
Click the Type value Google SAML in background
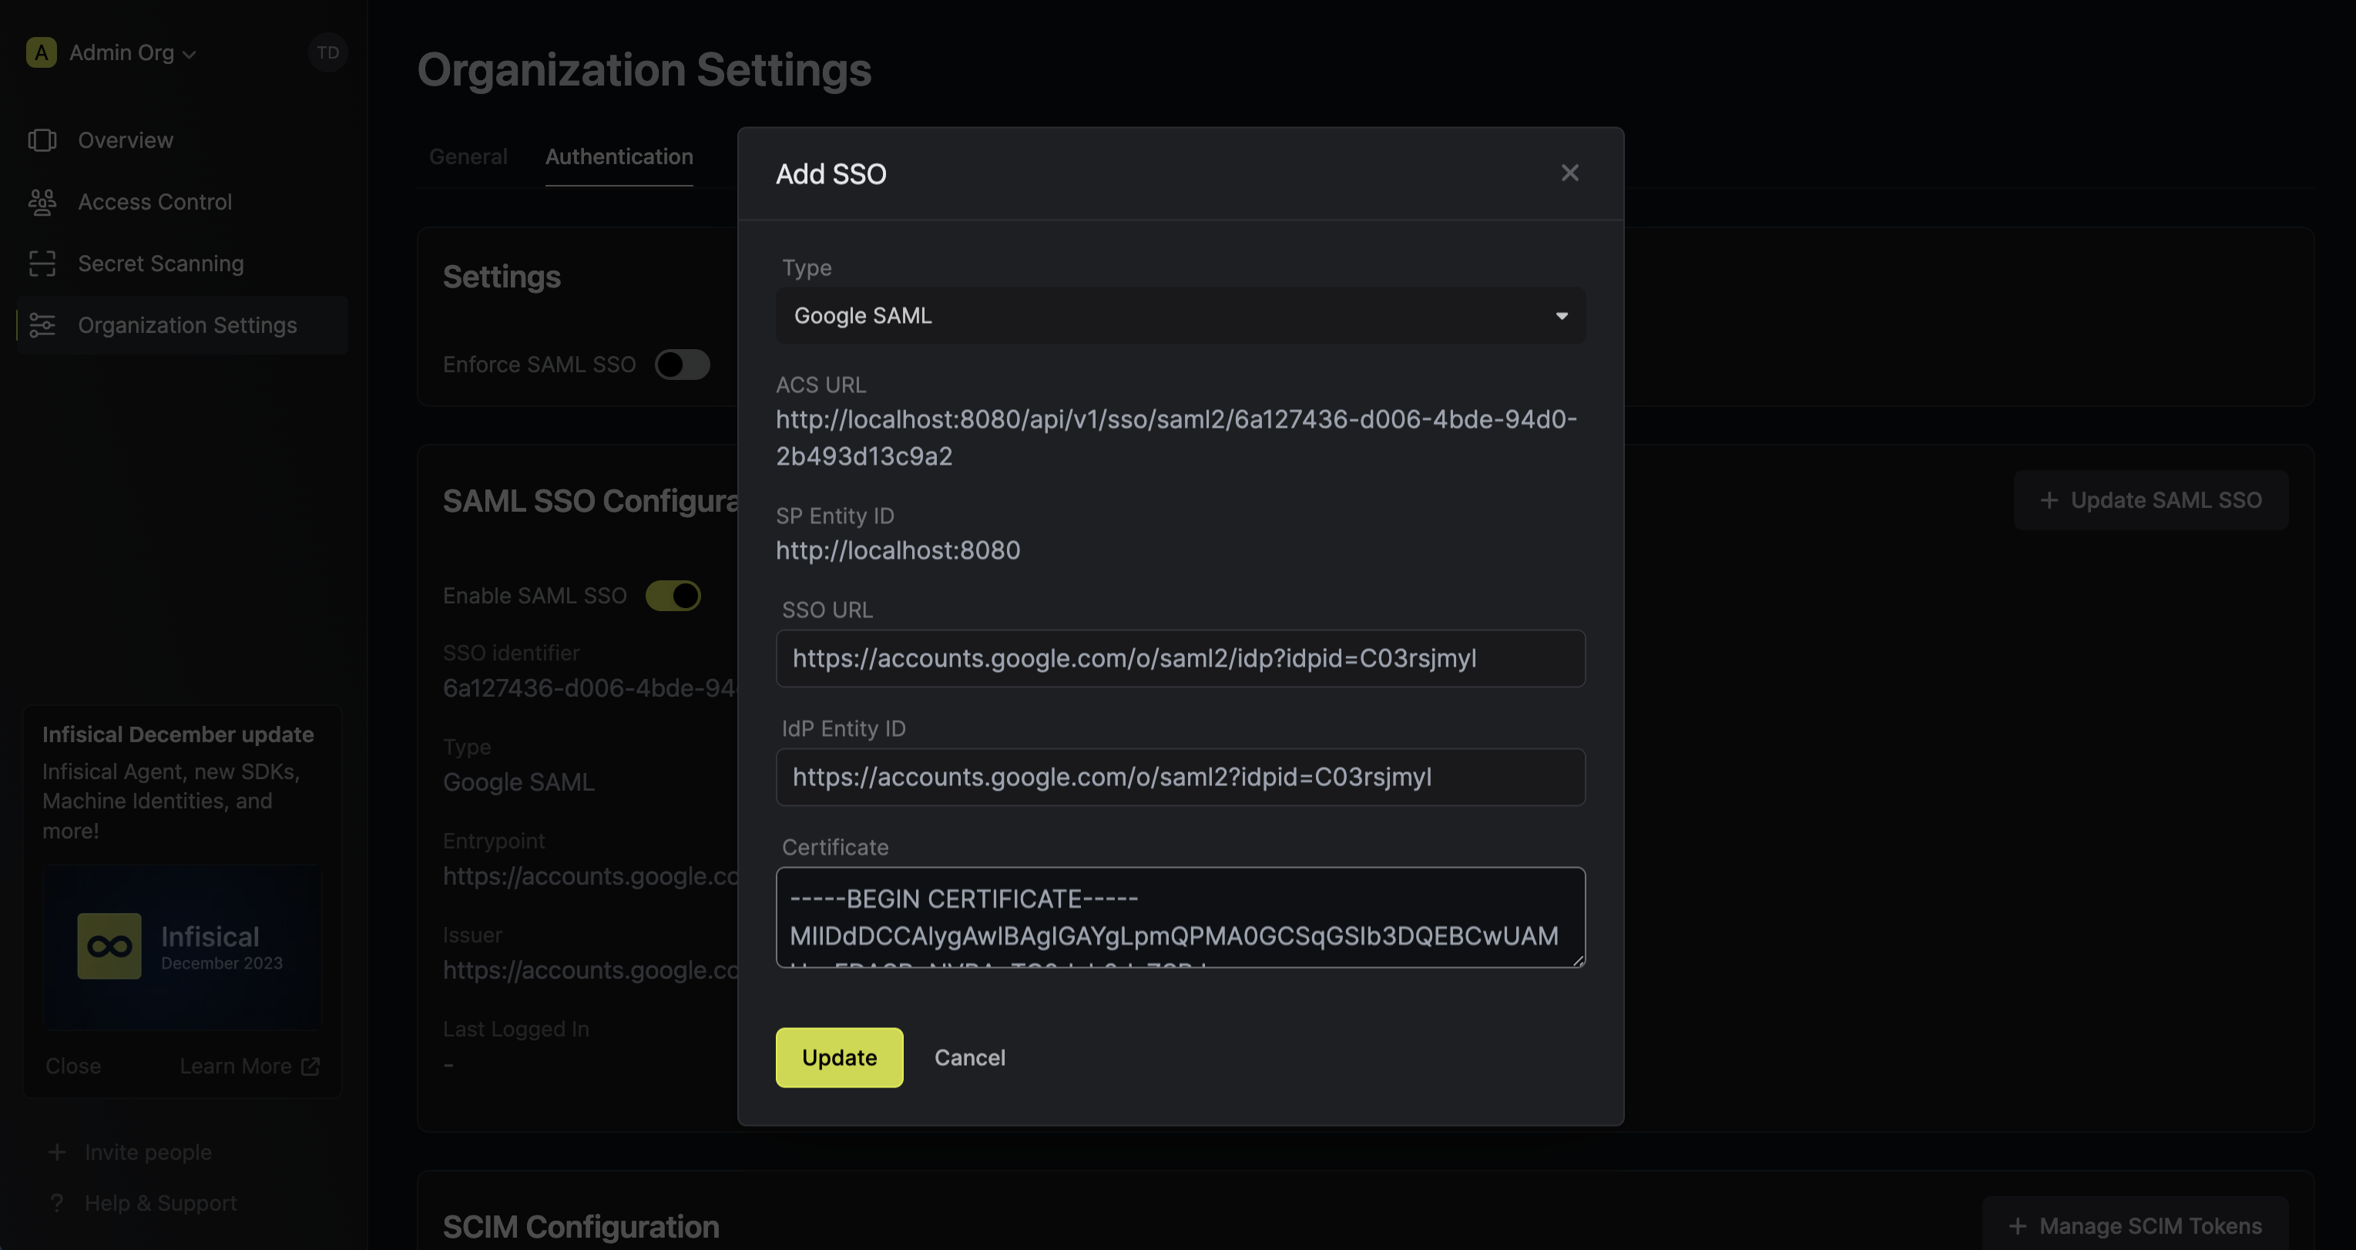coord(519,782)
